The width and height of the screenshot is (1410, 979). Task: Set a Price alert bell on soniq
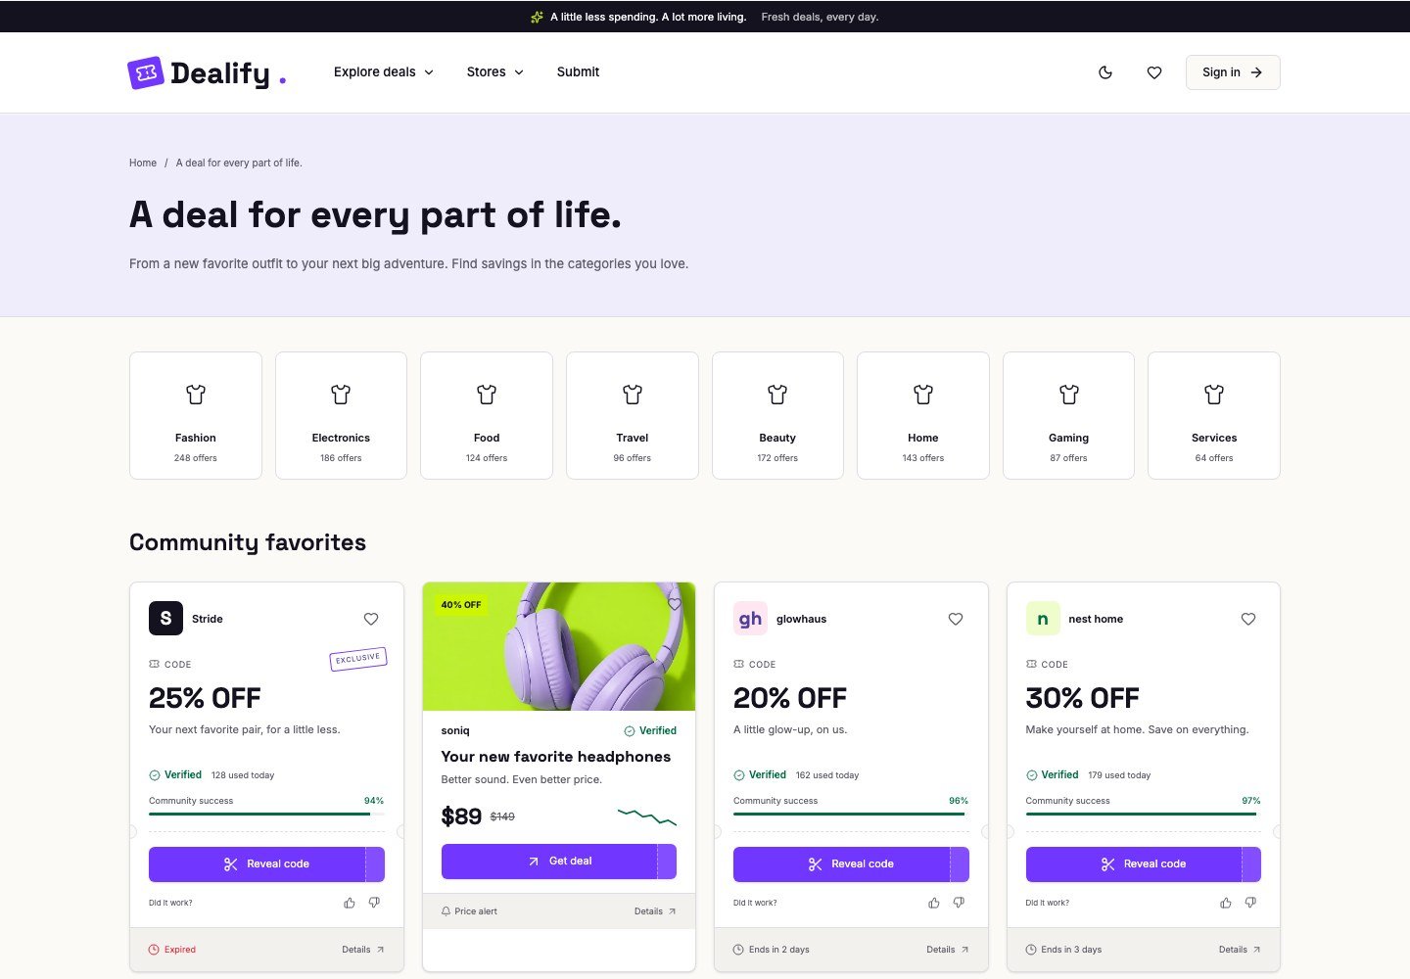coord(469,911)
